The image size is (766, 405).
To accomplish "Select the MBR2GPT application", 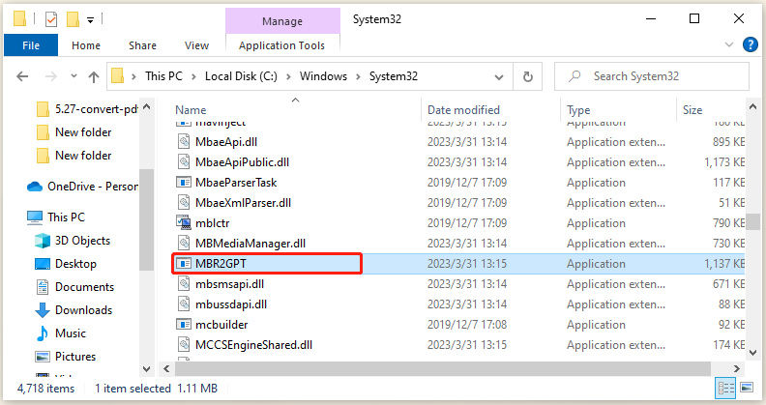I will click(x=221, y=264).
